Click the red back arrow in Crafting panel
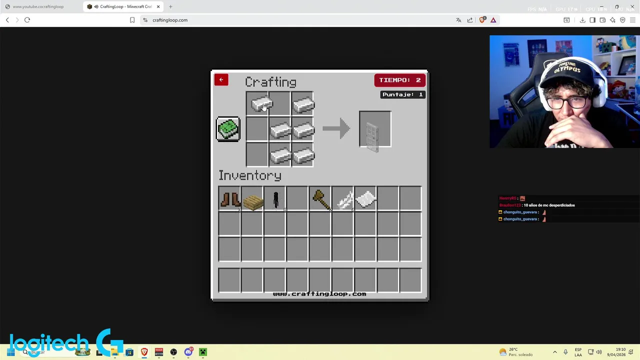 [x=221, y=80]
